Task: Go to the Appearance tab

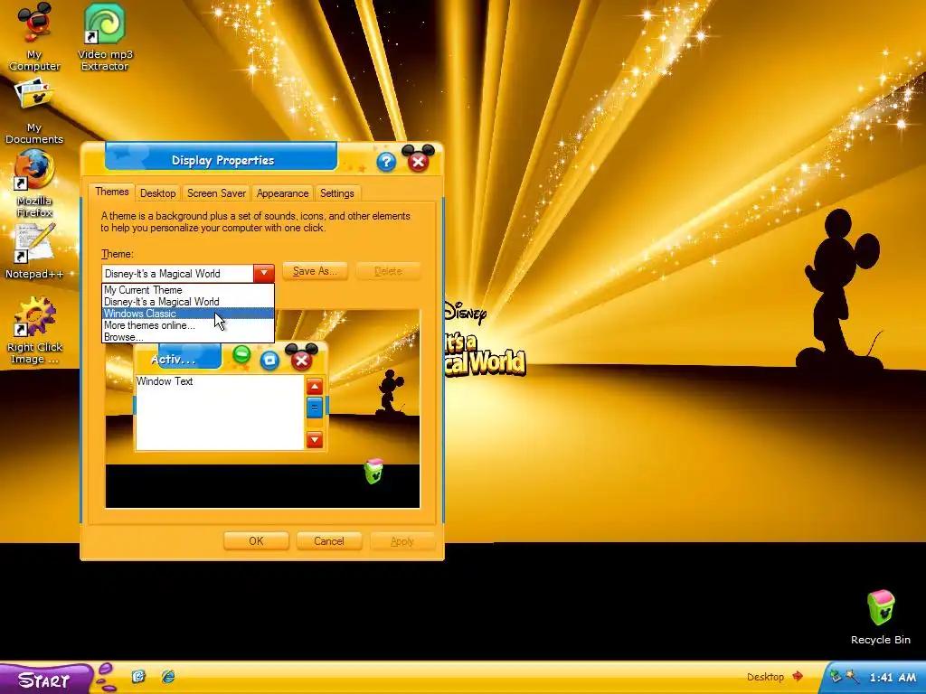Action: (x=282, y=193)
